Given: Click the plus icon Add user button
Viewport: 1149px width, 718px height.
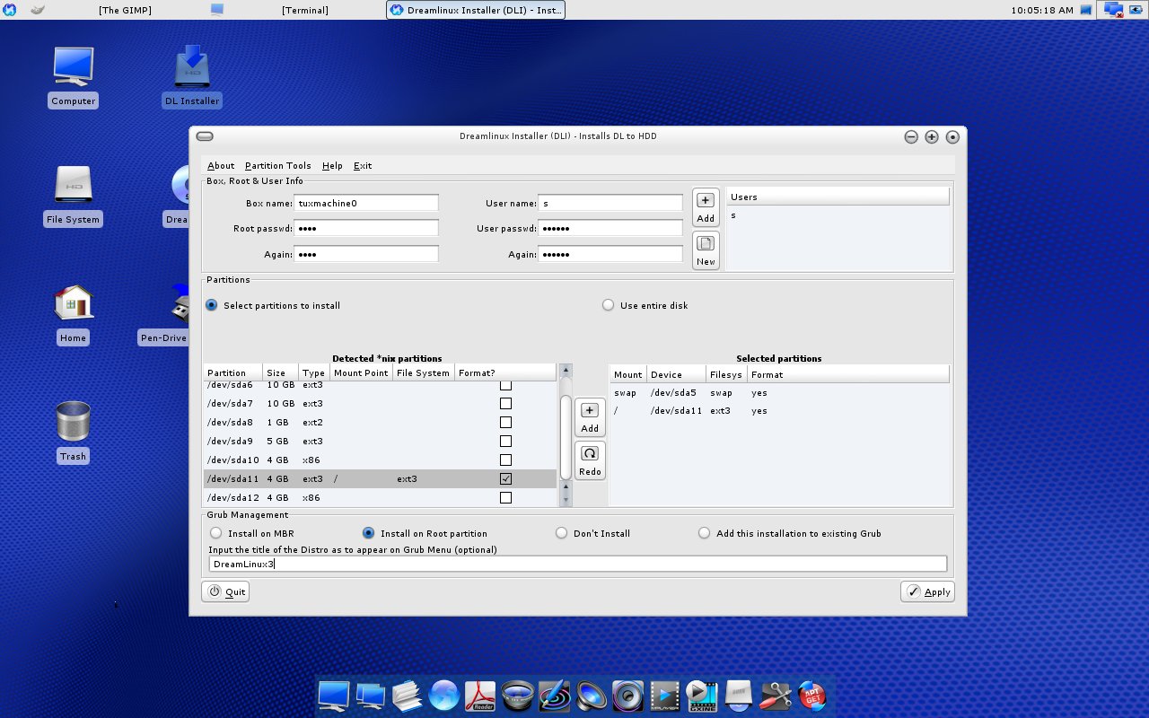Looking at the screenshot, I should 706,207.
